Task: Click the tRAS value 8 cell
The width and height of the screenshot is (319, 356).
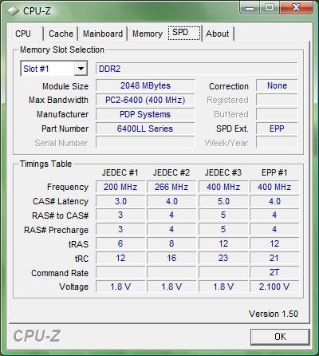Action: tap(171, 243)
